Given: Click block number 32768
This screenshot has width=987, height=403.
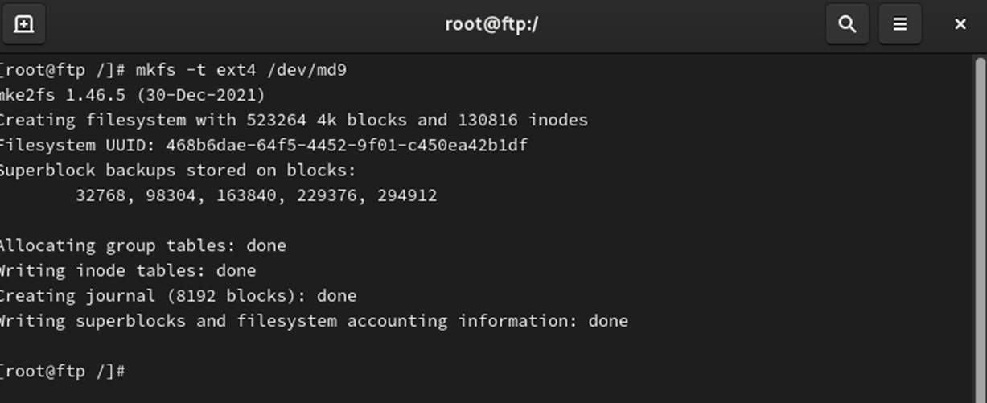Looking at the screenshot, I should (102, 195).
